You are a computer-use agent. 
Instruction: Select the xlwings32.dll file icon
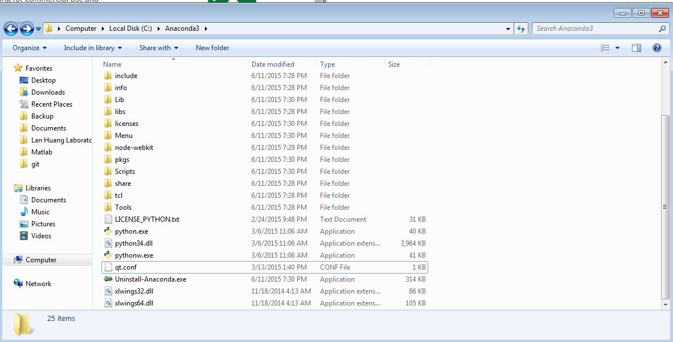click(x=108, y=291)
